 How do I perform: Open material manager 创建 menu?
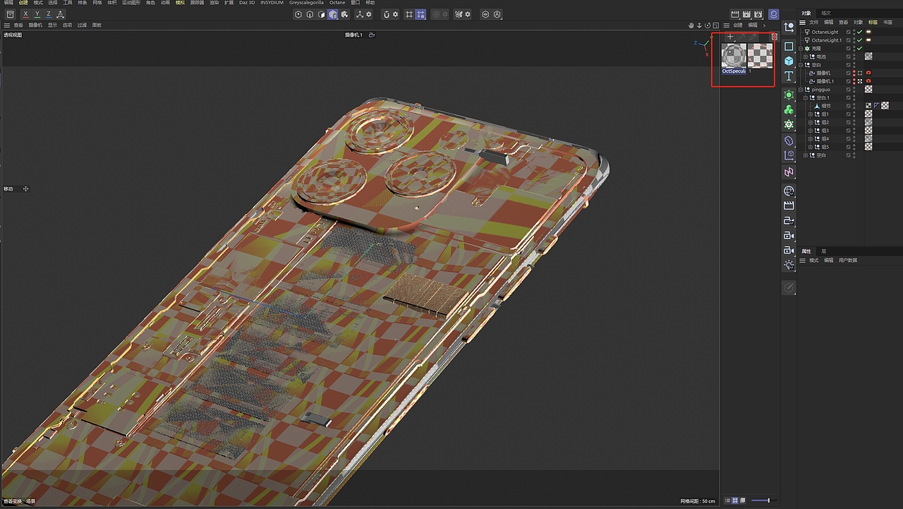[x=738, y=25]
